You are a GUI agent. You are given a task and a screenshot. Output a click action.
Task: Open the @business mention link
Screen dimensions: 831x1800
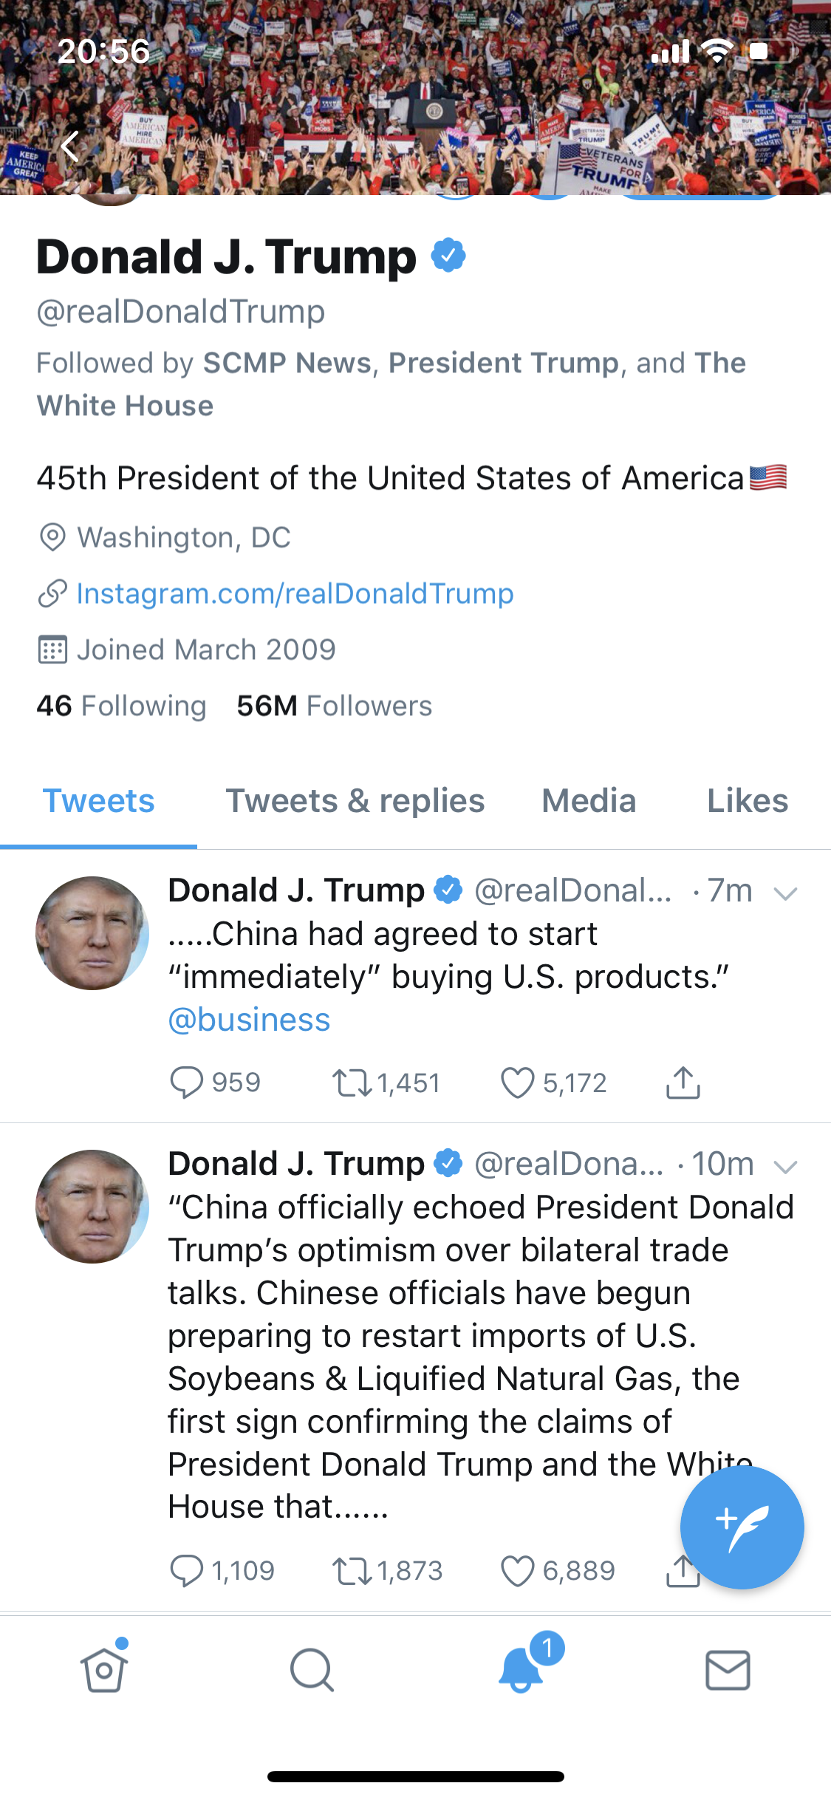click(249, 1020)
